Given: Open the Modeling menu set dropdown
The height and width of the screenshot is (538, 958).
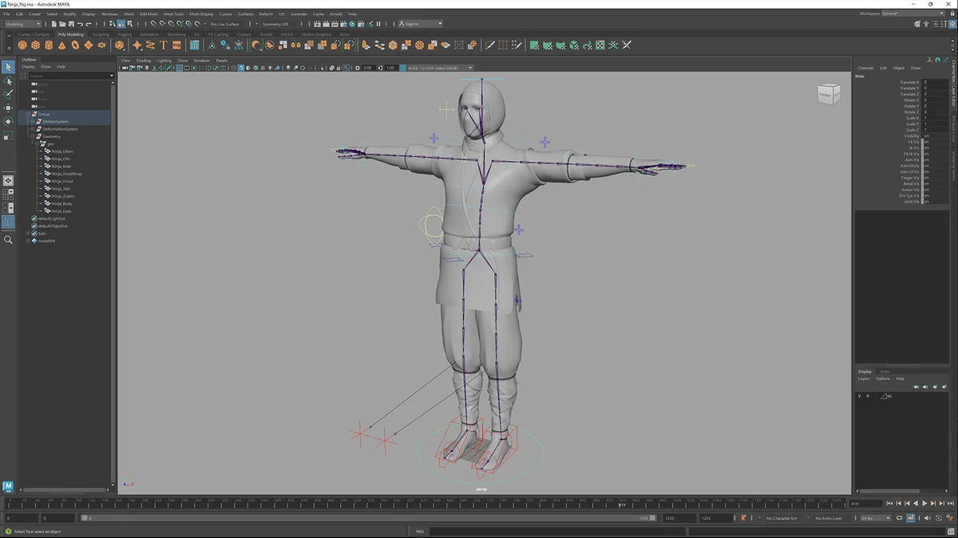Looking at the screenshot, I should [24, 24].
